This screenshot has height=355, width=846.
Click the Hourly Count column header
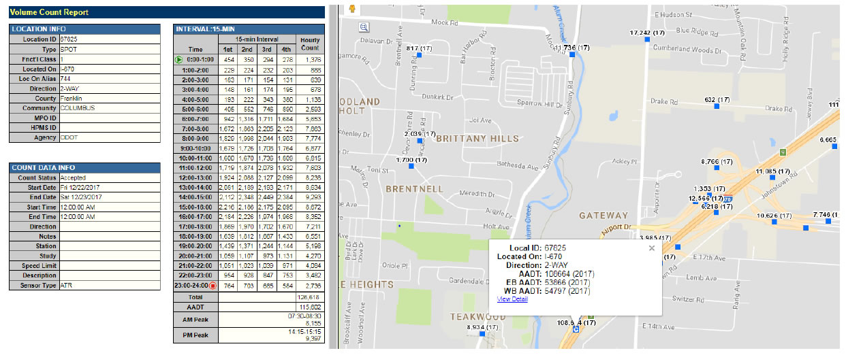[310, 44]
